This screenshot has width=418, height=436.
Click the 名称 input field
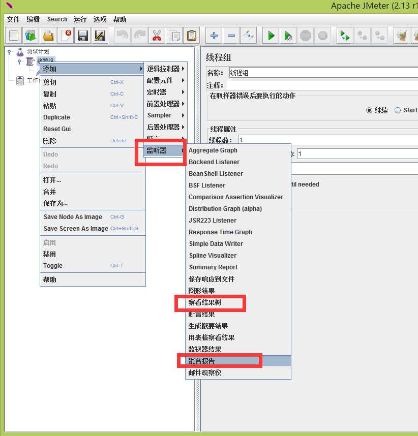pyautogui.click(x=323, y=73)
